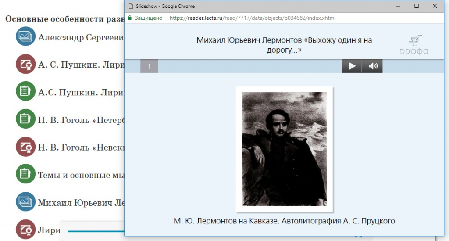Open slideshow icon beside Михаил Юрьевич
Viewport: 449px width, 241px height.
pyautogui.click(x=25, y=201)
